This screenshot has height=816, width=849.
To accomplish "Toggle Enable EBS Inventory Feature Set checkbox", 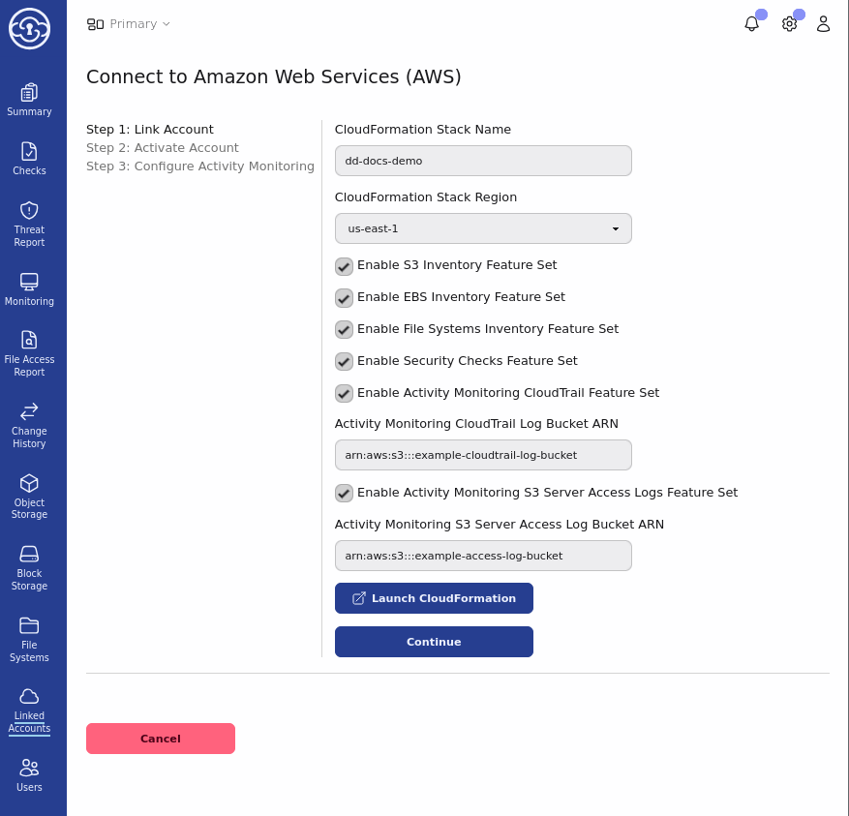I will 344,298.
